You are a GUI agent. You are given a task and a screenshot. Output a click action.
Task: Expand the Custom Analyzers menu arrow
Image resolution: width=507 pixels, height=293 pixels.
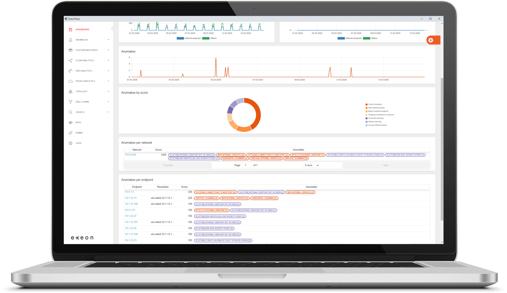[x=108, y=50]
